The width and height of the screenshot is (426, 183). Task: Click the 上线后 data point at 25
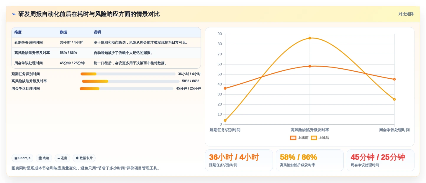tap(394, 99)
